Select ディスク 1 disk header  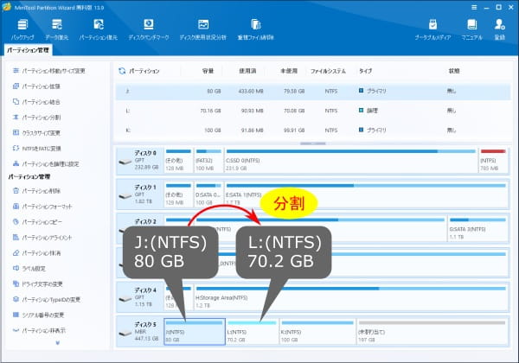click(x=140, y=195)
